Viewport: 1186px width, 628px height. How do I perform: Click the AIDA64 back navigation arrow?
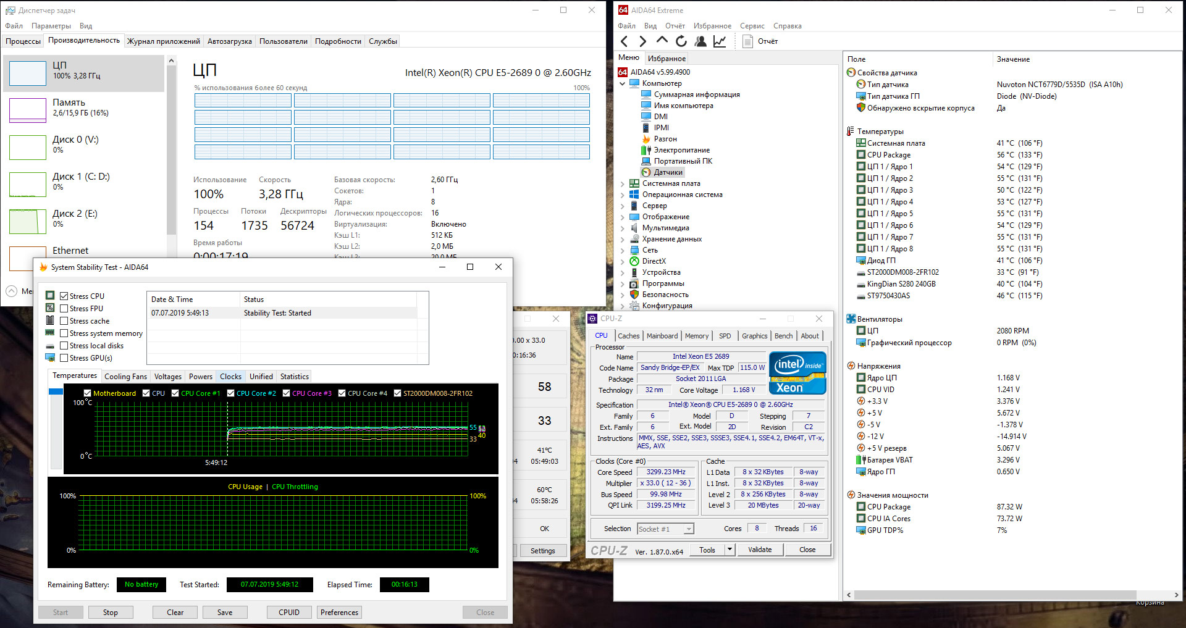point(624,41)
